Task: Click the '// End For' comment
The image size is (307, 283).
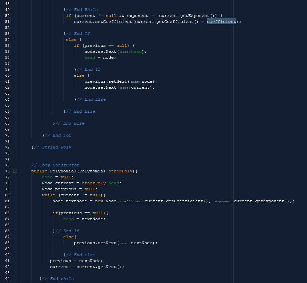Action: click(x=58, y=135)
